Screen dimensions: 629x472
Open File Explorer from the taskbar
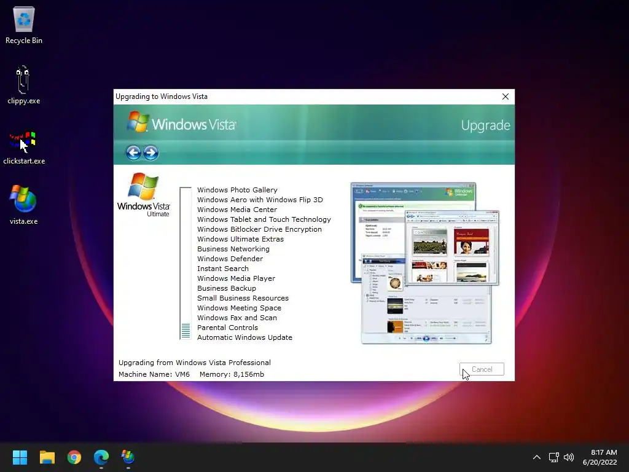tap(47, 457)
